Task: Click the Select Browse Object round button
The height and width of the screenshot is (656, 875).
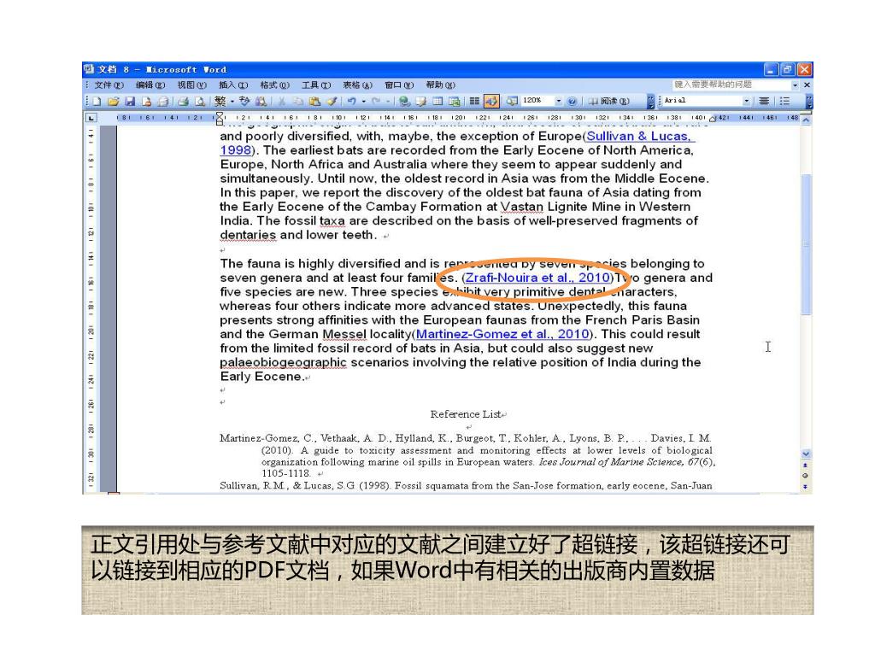Action: (805, 476)
